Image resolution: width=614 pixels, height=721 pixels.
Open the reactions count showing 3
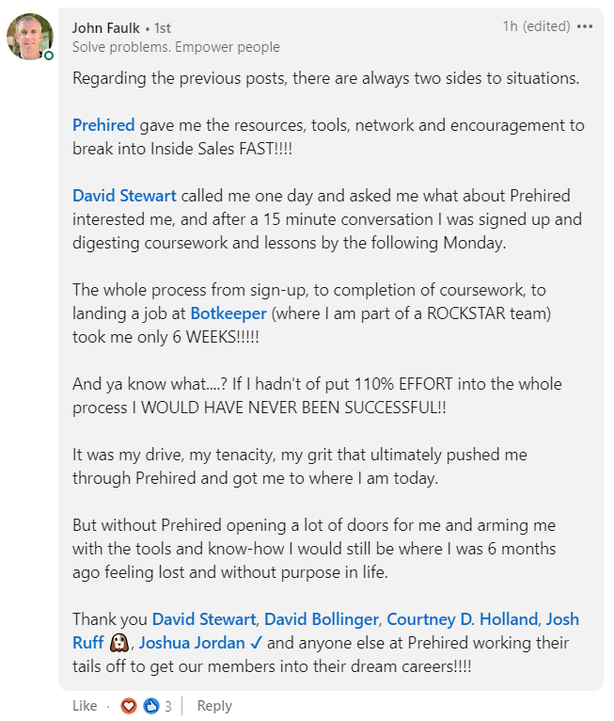click(168, 706)
